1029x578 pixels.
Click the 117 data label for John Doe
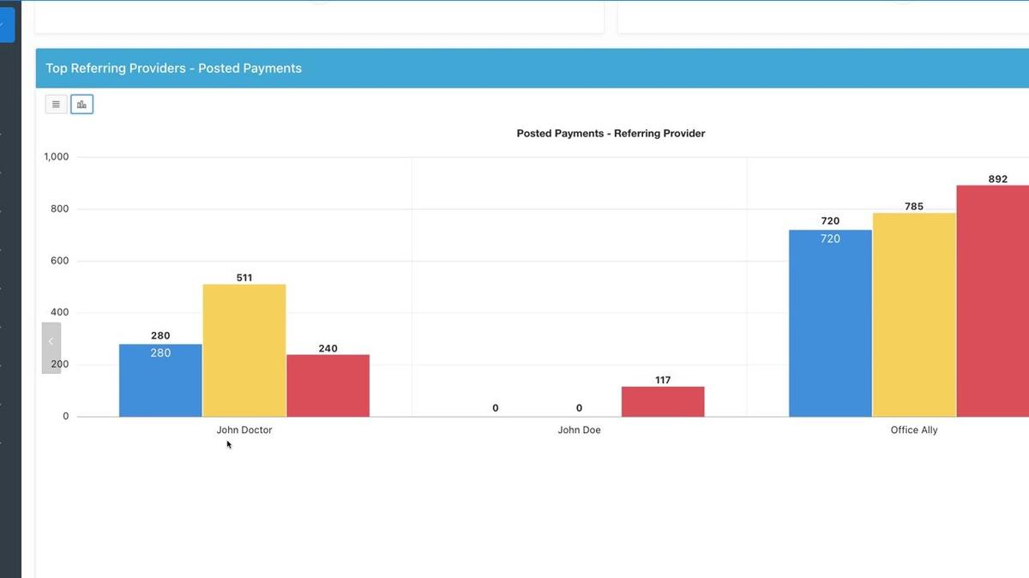[x=663, y=380]
